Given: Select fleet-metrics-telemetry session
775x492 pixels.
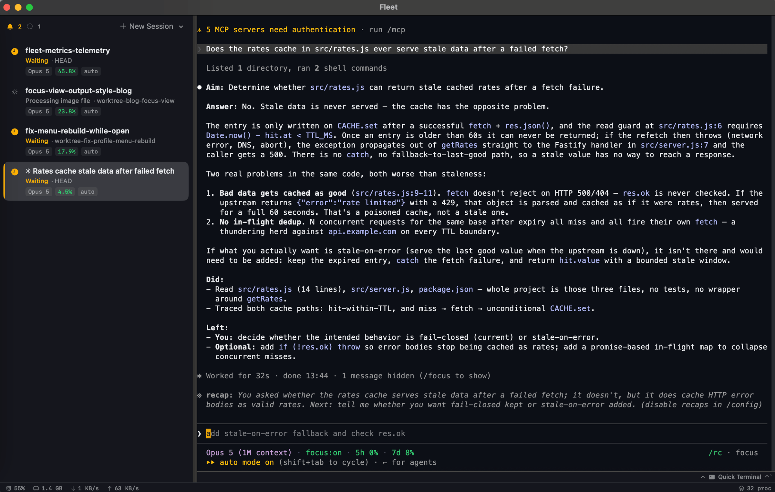Looking at the screenshot, I should click(x=96, y=61).
